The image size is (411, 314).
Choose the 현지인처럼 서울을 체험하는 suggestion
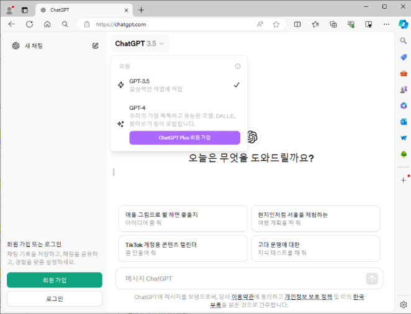(315, 218)
